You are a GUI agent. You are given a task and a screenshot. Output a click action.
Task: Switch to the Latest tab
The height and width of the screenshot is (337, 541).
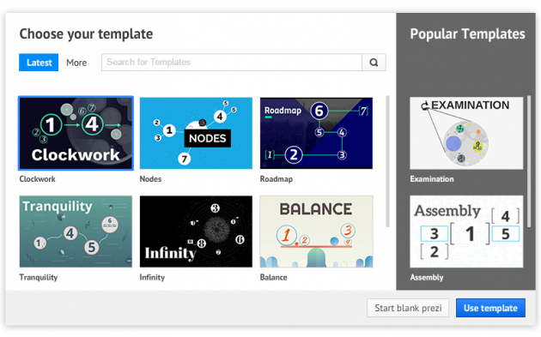pos(39,63)
